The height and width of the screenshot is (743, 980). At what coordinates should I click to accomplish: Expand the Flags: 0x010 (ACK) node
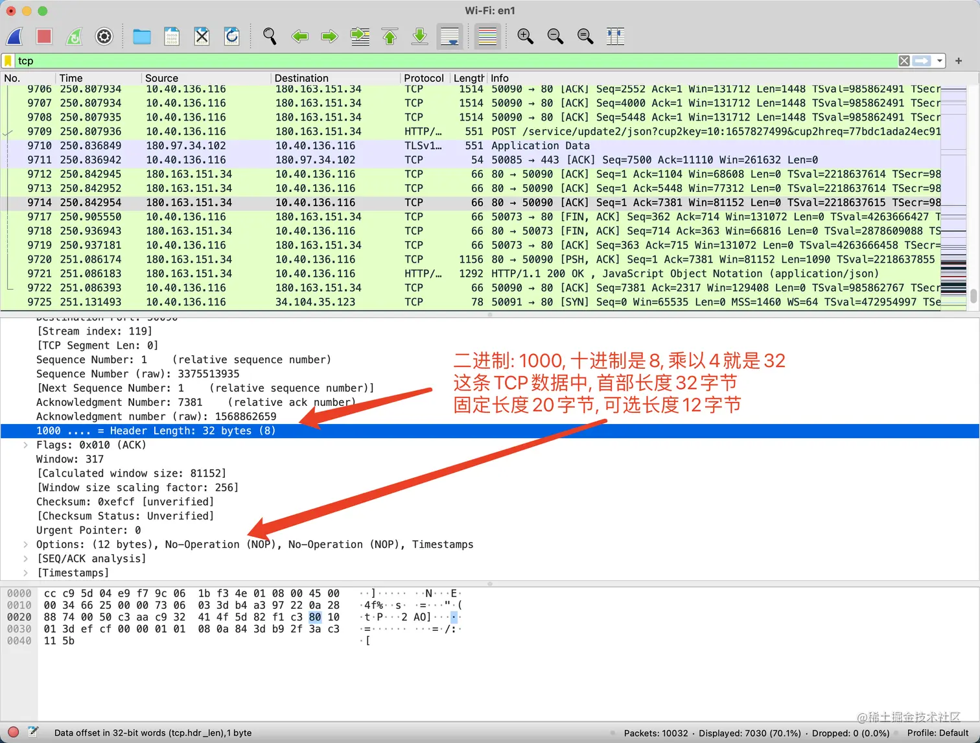click(x=25, y=445)
